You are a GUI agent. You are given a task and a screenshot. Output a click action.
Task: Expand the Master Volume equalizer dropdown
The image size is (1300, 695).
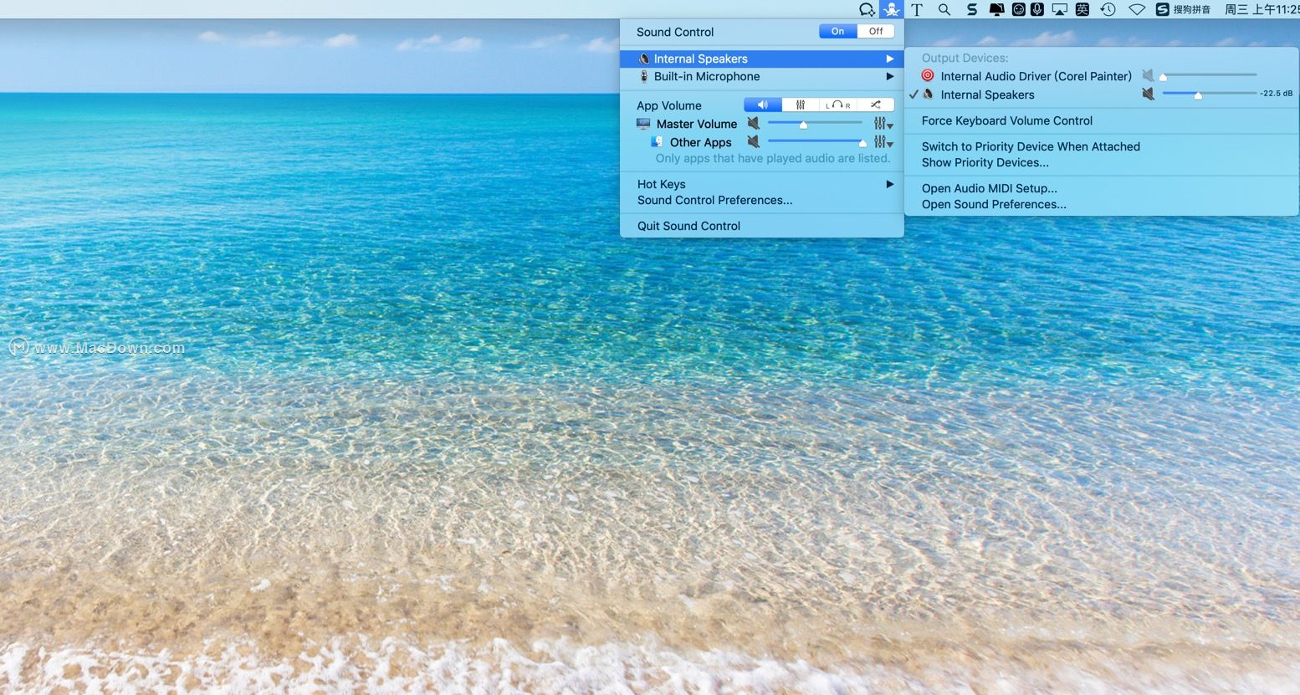tap(883, 123)
